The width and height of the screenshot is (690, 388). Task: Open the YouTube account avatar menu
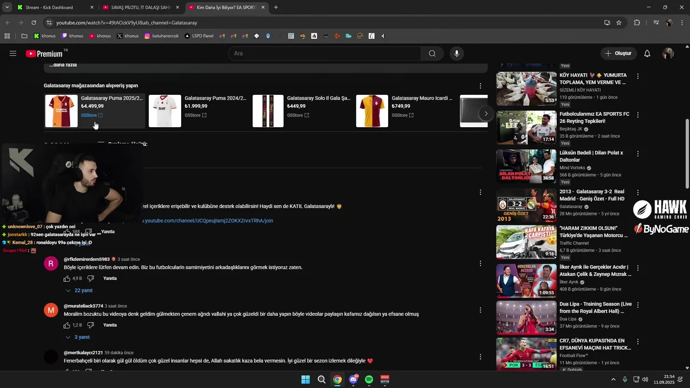pyautogui.click(x=668, y=53)
